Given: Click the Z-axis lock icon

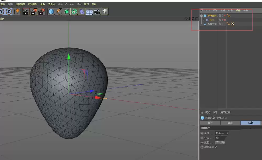Looking at the screenshot, I should (9, 11).
